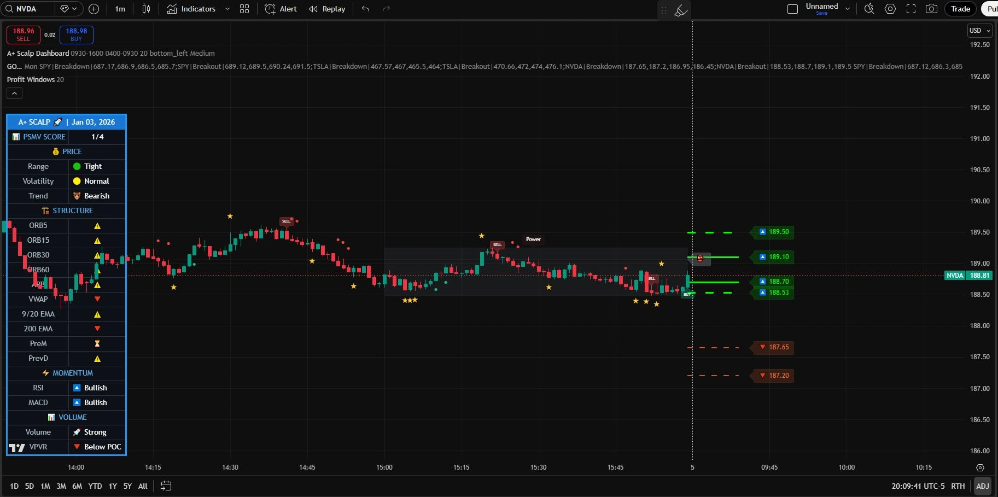The width and height of the screenshot is (998, 497).
Task: Click the yellow circle in Volatility row
Action: 77,181
